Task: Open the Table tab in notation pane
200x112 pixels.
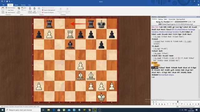Action: (x=165, y=19)
